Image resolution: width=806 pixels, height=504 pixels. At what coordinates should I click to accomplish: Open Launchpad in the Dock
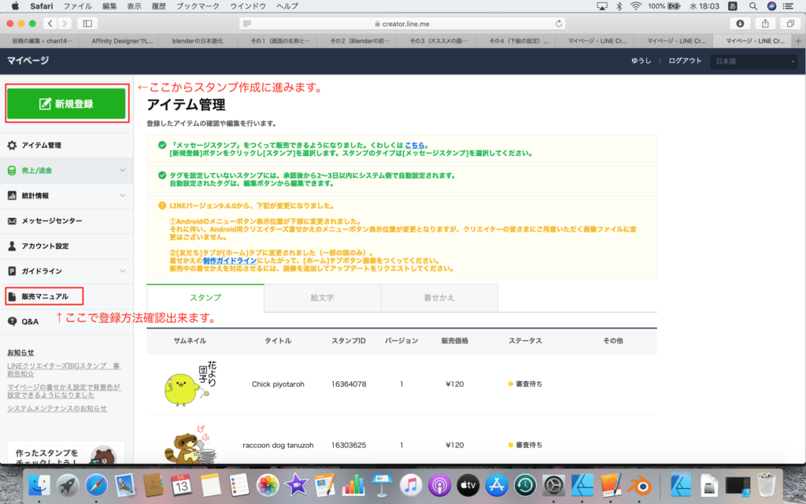[68, 485]
